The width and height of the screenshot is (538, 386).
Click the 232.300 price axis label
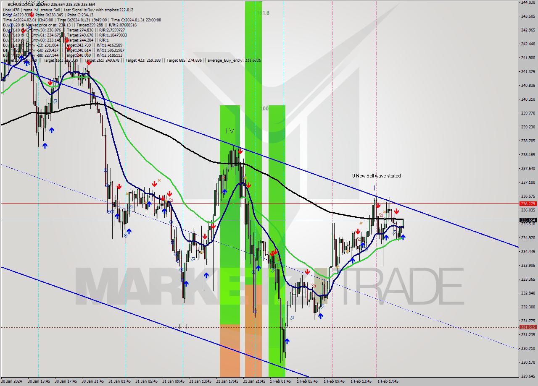tap(527, 307)
